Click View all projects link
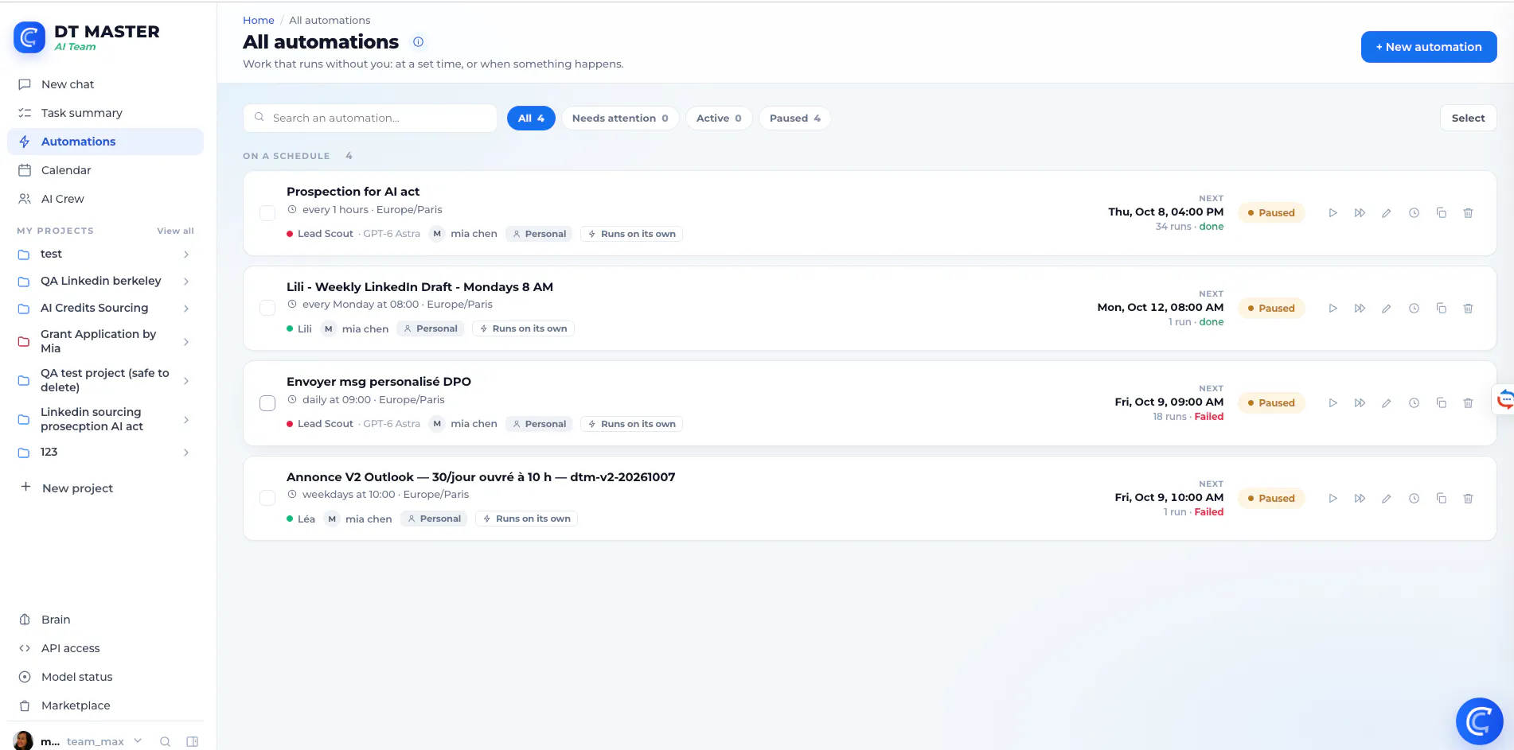Screen dimensions: 1514x750 [175, 231]
